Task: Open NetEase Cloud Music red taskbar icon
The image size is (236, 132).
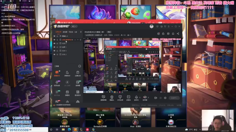Action: pyautogui.click(x=87, y=130)
